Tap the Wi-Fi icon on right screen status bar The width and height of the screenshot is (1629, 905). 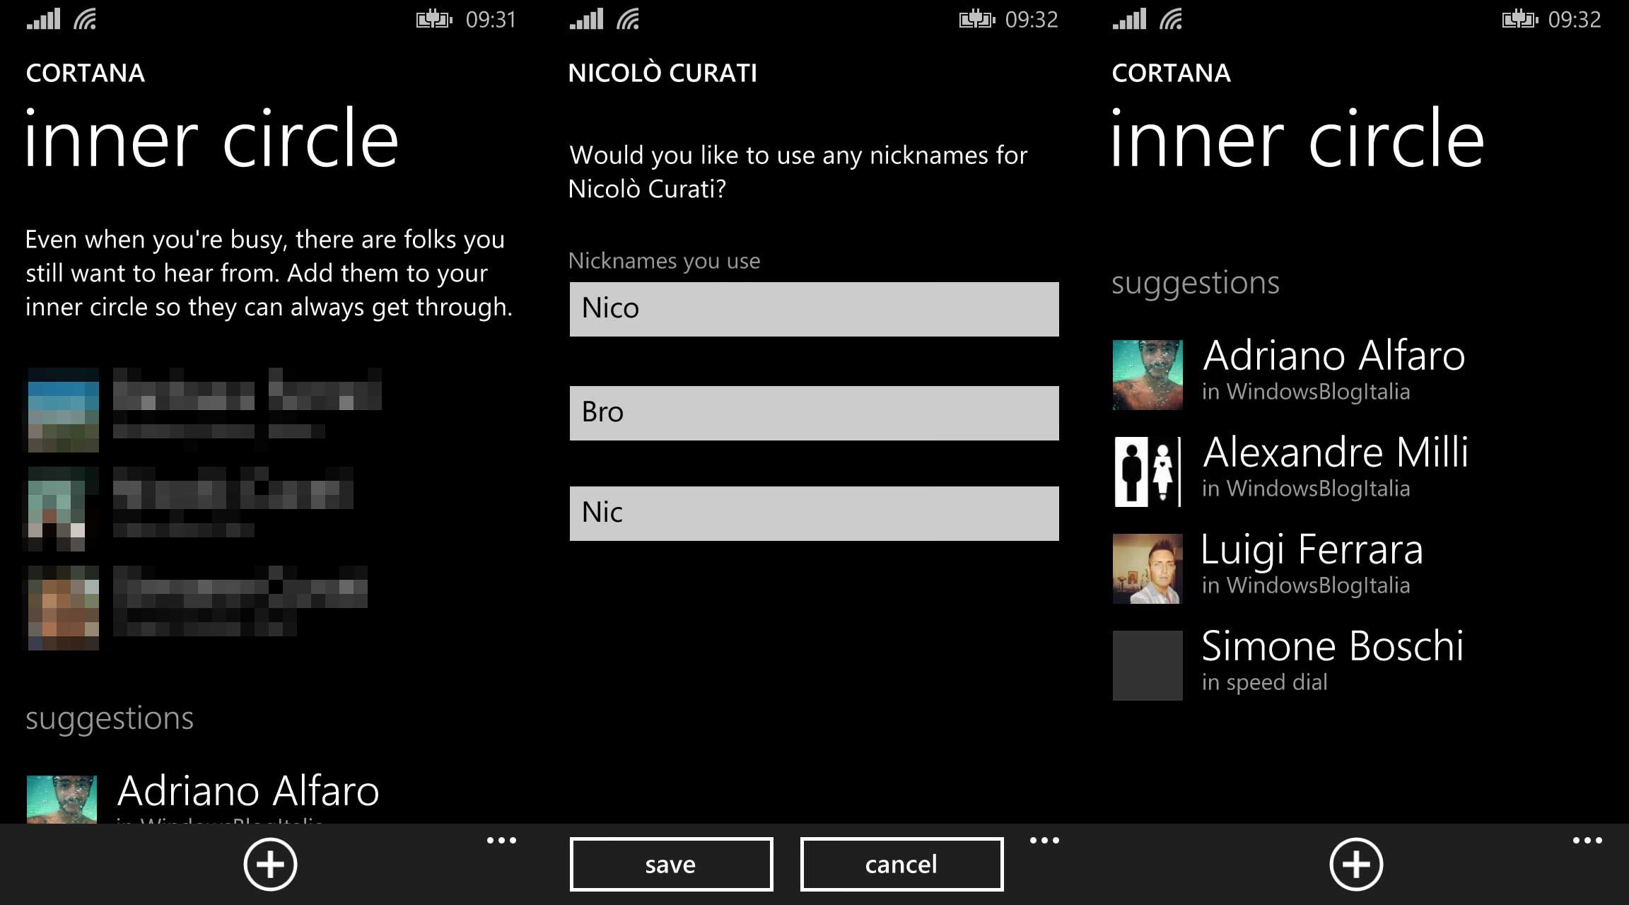pos(1171,19)
